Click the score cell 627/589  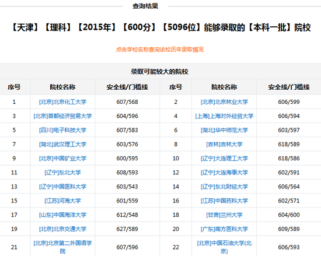click(x=127, y=229)
